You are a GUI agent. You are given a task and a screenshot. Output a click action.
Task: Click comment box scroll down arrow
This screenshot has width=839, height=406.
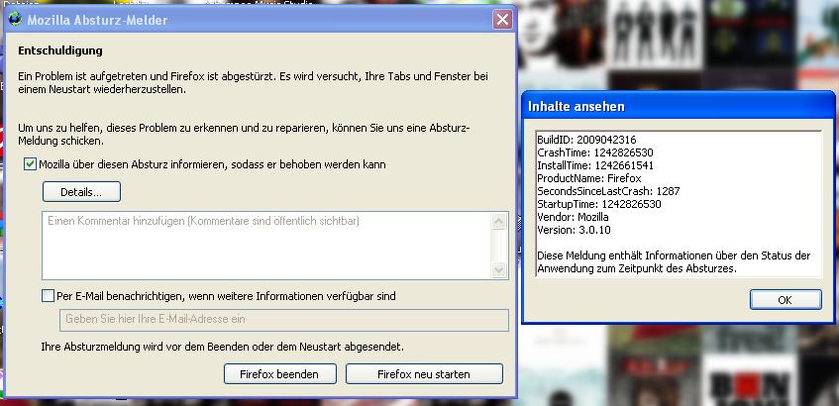coord(498,270)
